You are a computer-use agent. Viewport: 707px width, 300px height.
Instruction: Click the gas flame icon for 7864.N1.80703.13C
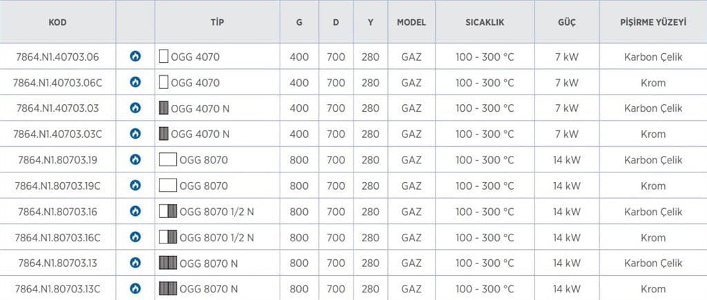[135, 288]
